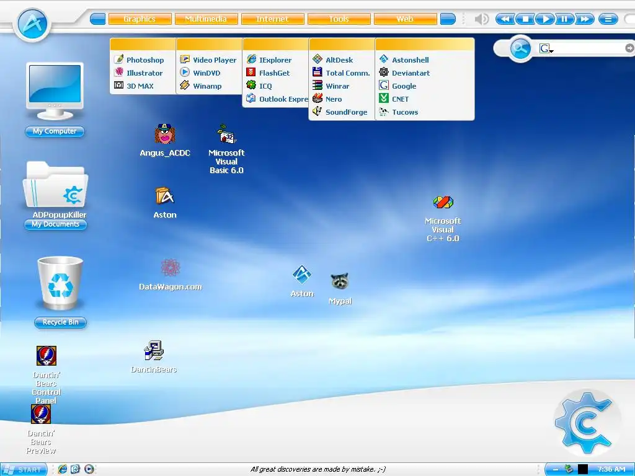Open CNET web link
Viewport: 635px width, 476px height.
coord(394,99)
